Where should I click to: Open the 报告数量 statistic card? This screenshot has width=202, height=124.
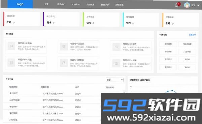click(x=101, y=19)
